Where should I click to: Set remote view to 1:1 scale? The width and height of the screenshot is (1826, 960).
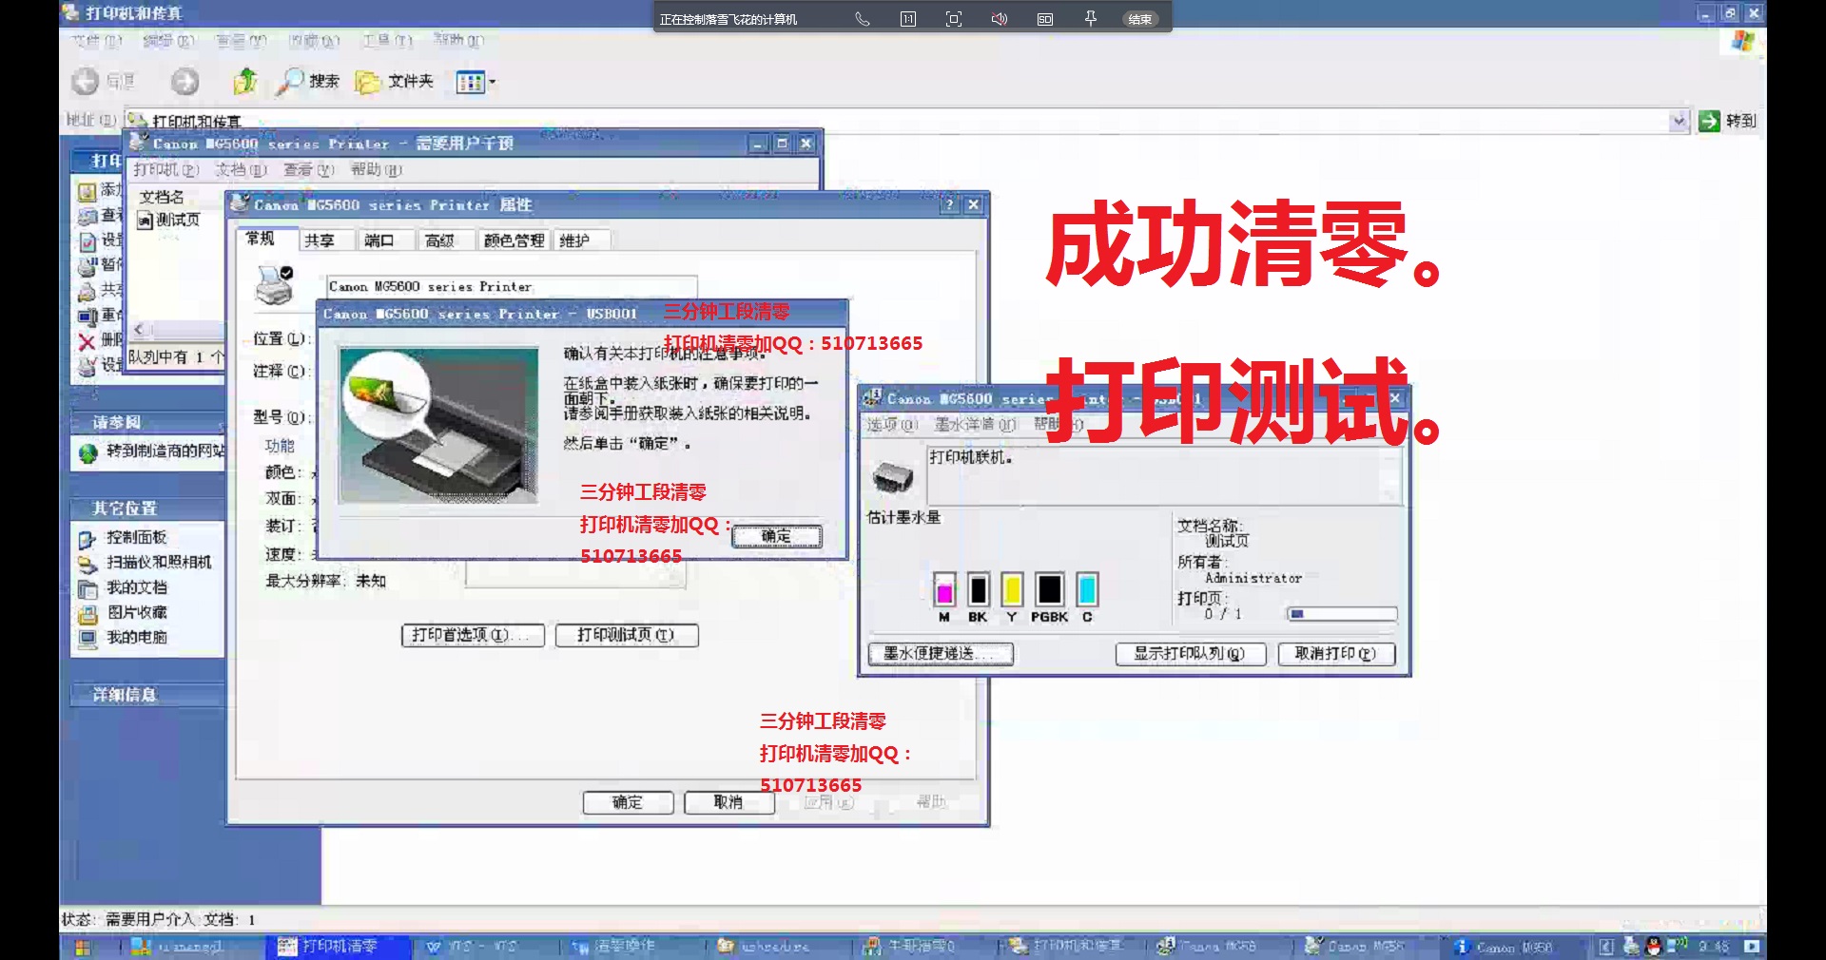click(908, 19)
